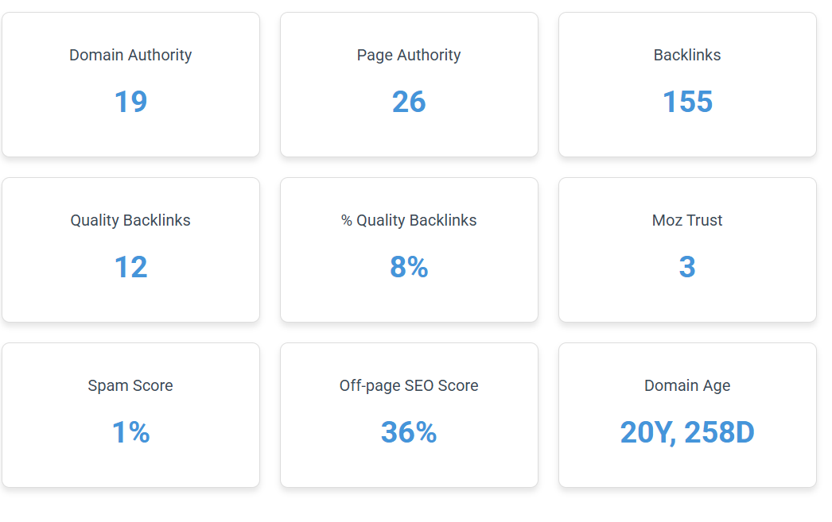832x522 pixels.
Task: Click the Spam Score label
Action: tap(130, 386)
